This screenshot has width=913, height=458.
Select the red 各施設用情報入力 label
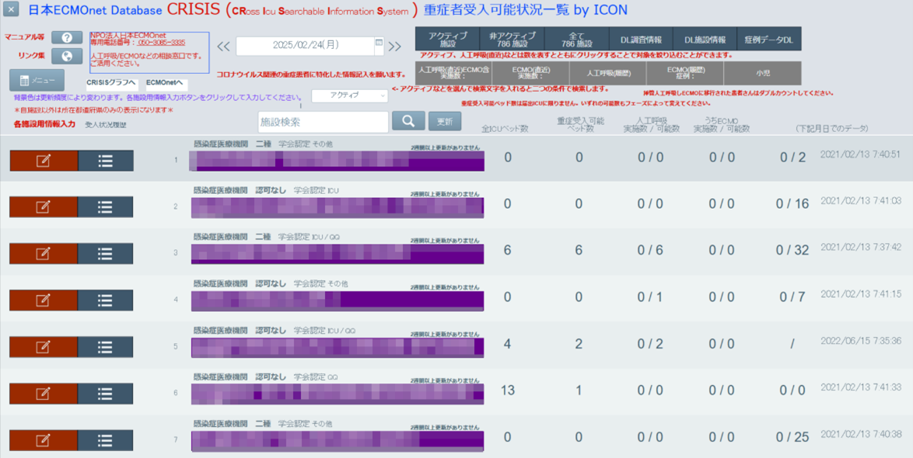point(45,123)
